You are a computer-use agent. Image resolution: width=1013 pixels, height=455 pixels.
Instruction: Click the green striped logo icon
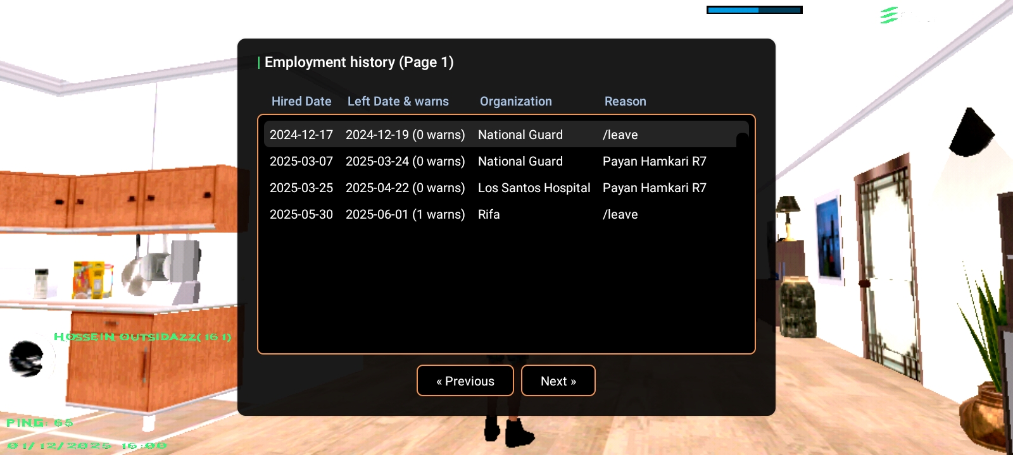[x=889, y=15]
